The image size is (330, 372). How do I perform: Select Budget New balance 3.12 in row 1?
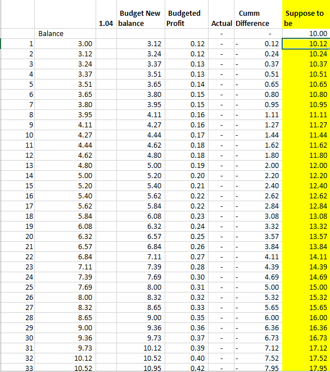[141, 44]
